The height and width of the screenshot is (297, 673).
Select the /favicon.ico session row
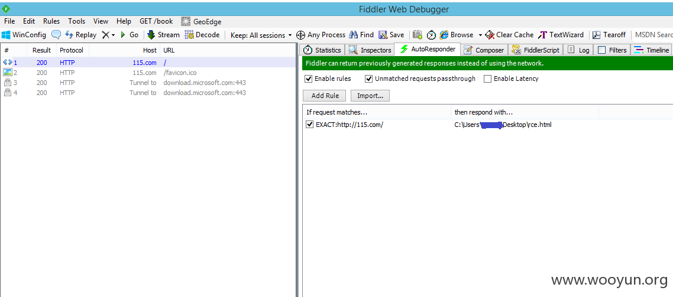pos(148,73)
